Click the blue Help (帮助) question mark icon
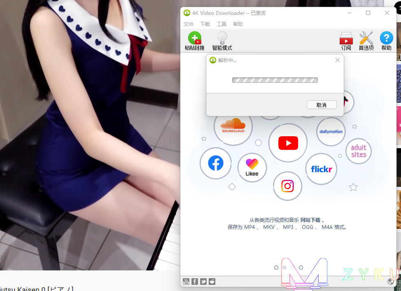The image size is (401, 291). point(386,38)
